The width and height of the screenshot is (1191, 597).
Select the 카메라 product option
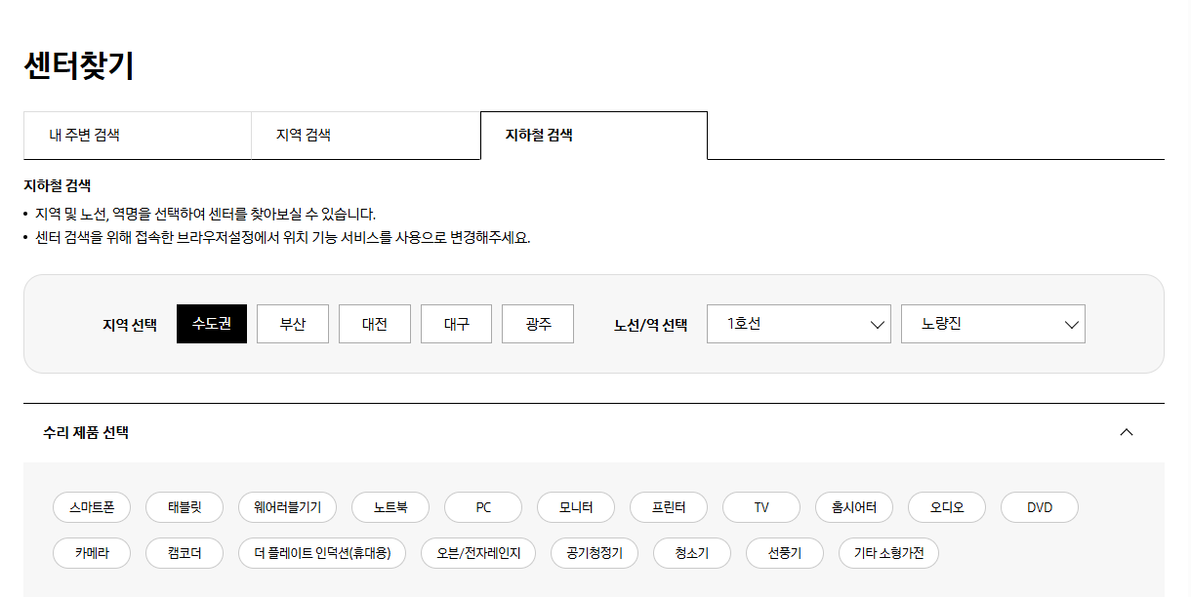[x=92, y=552]
